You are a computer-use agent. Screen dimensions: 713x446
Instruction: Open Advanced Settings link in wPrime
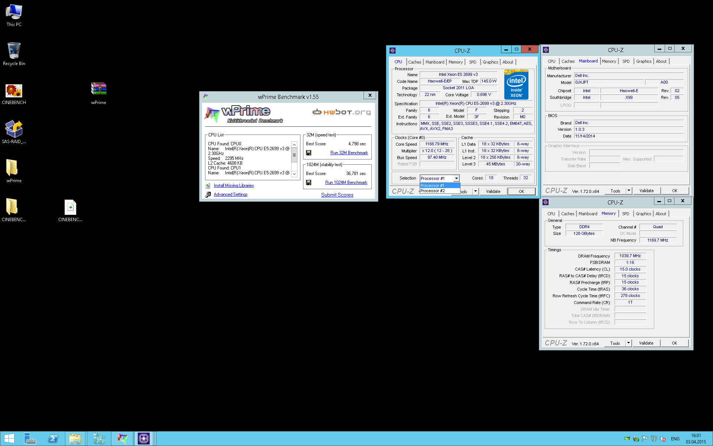(230, 194)
